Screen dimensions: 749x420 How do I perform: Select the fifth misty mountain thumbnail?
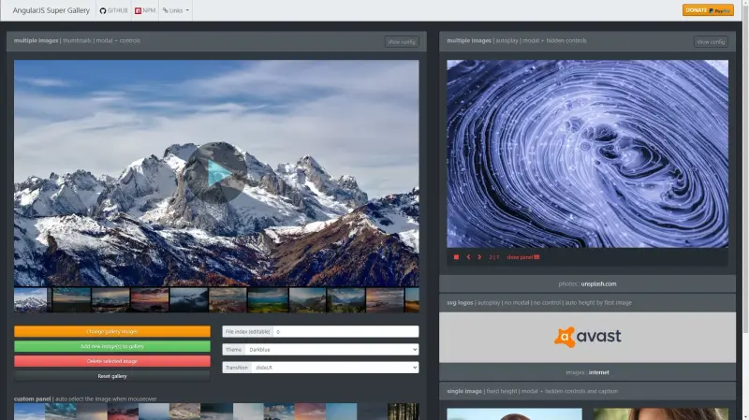click(189, 299)
